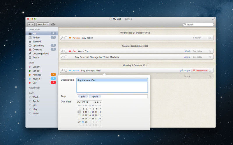
Task: Star the Wash Car task
Action: [x=210, y=51]
